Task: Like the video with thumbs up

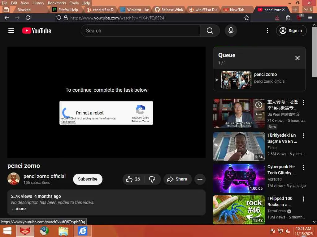Action: [133, 179]
